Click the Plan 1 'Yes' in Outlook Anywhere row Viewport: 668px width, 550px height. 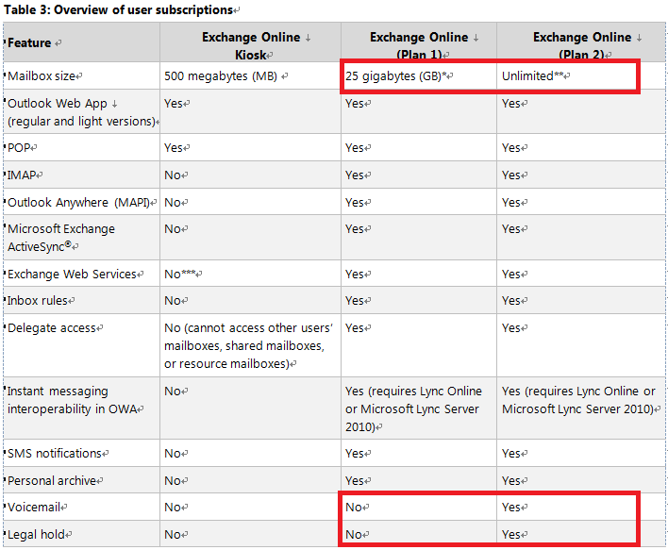click(x=355, y=203)
